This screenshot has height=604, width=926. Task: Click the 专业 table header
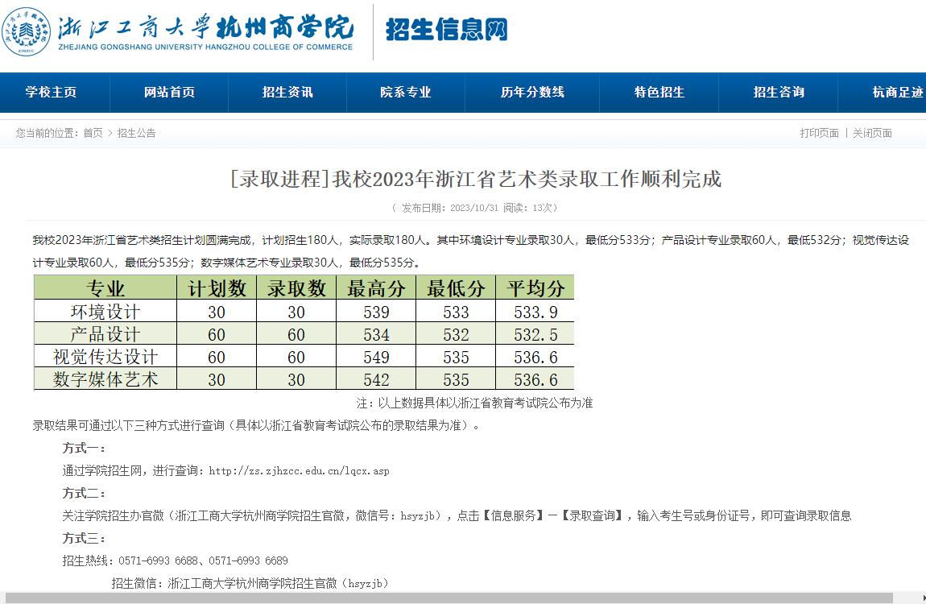tap(105, 288)
